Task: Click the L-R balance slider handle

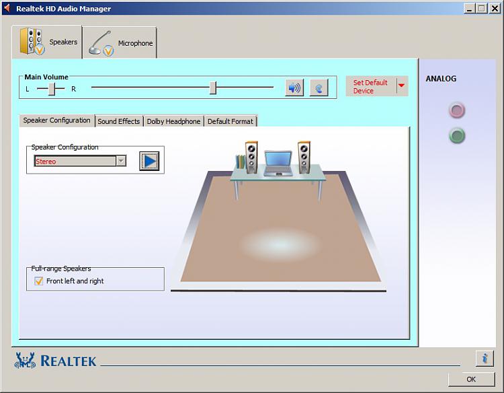Action: (x=52, y=89)
